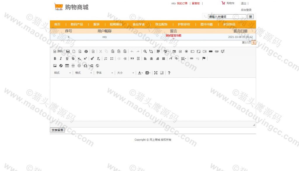Open the Preview document icon

point(80,51)
